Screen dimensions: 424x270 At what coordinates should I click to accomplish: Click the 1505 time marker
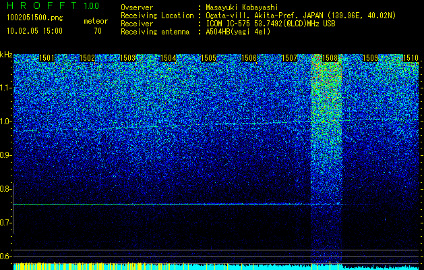pyautogui.click(x=209, y=58)
